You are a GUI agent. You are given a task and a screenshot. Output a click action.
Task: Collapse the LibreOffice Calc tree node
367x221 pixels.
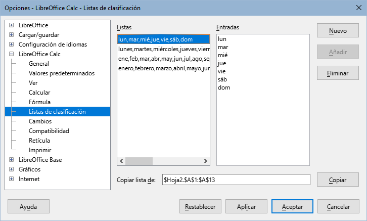coord(12,54)
